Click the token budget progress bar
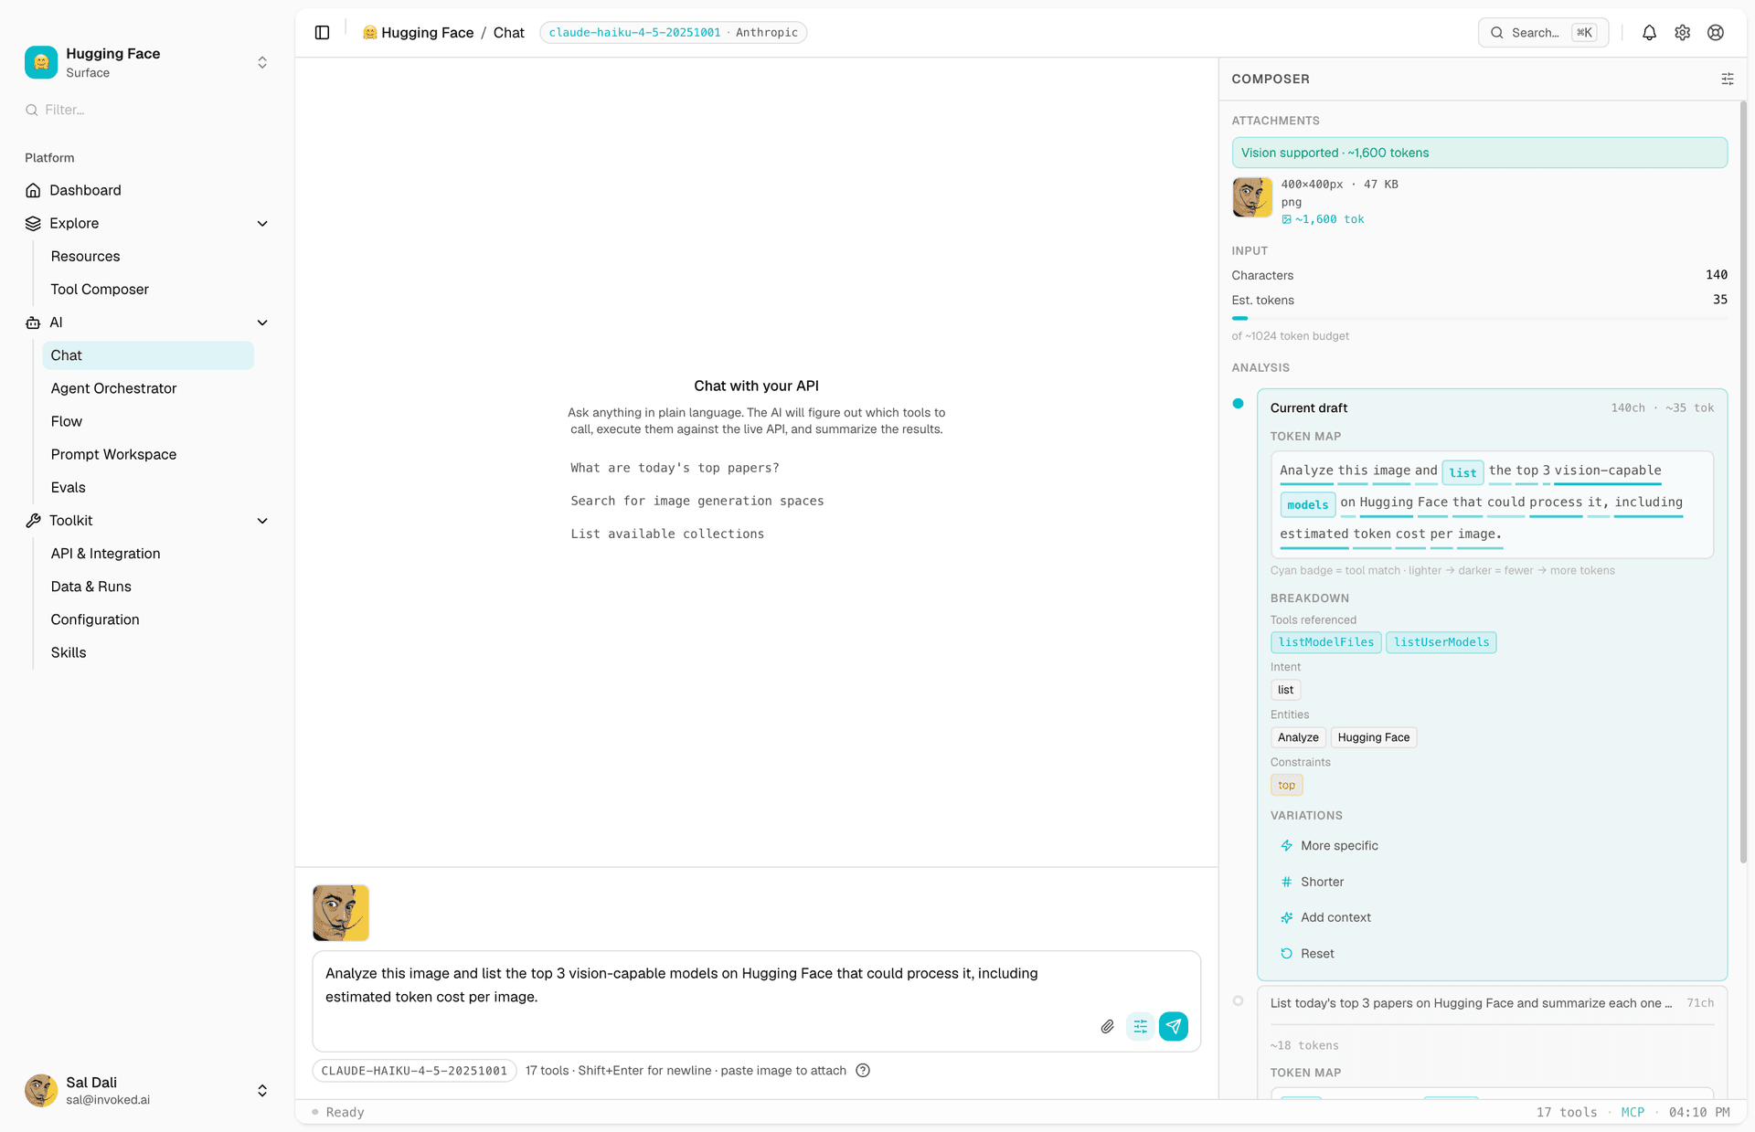Screen dimensions: 1755x1132 (1479, 318)
